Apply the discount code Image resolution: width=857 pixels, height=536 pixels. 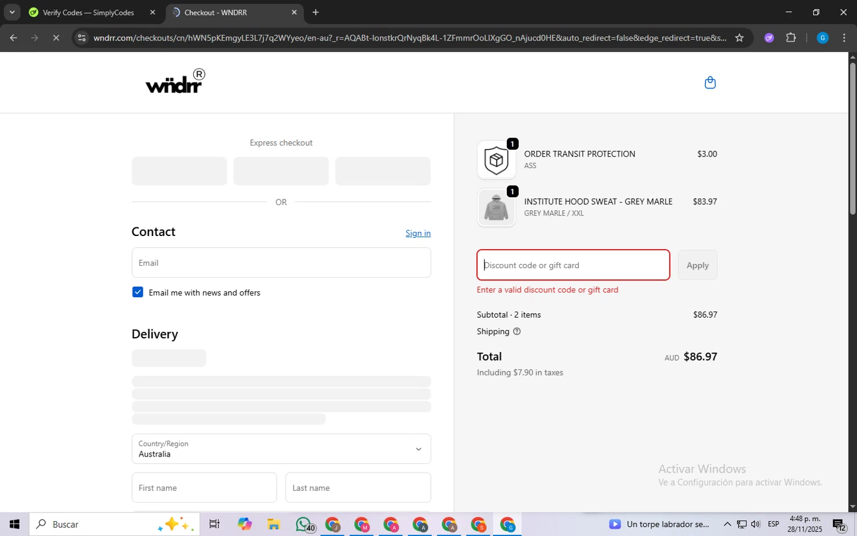[698, 265]
